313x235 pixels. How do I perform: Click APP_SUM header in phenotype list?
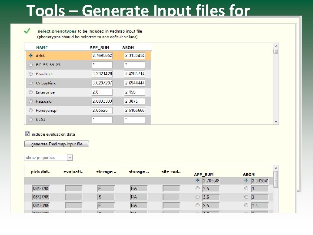coord(100,47)
